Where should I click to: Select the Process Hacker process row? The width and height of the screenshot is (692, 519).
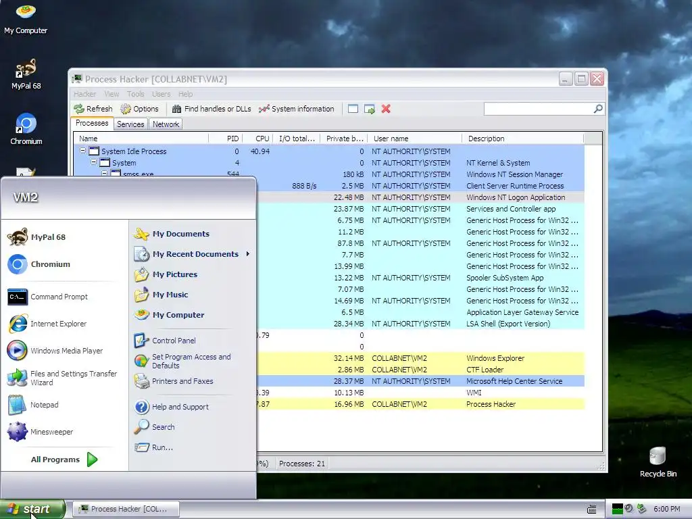coord(420,404)
